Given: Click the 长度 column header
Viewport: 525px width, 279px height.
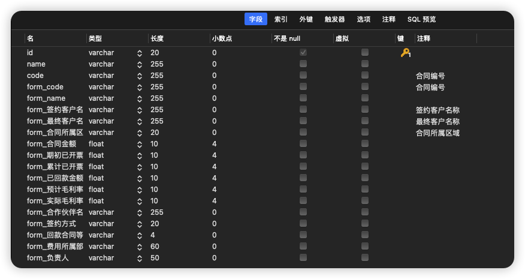Looking at the screenshot, I should click(157, 38).
